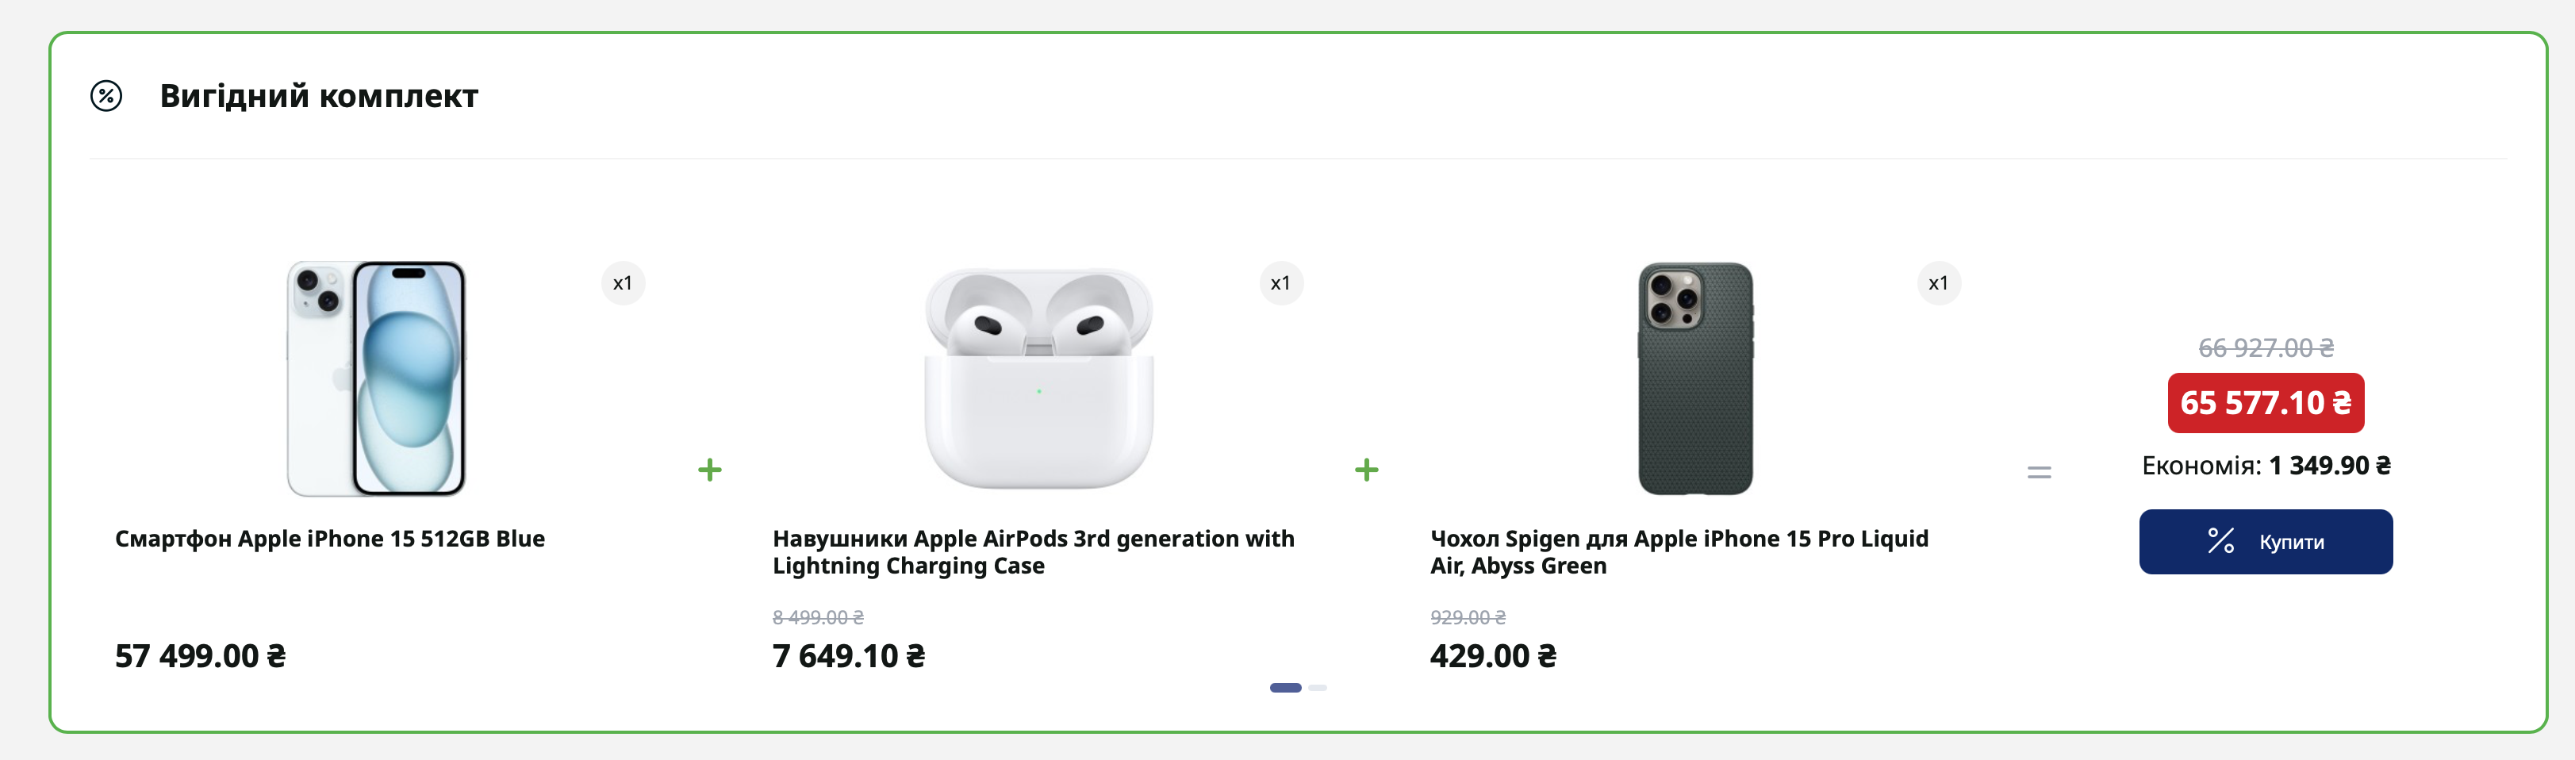
Task: Click the Вигідний комплект heading
Action: point(319,96)
